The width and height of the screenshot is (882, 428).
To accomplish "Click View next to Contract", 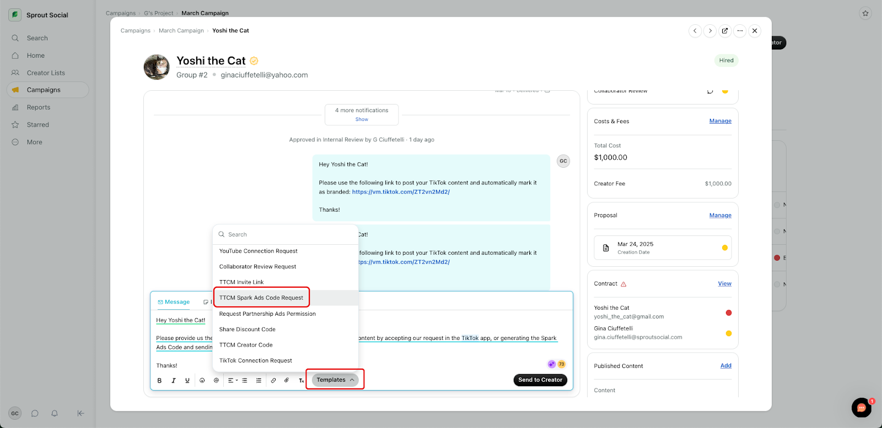I will tap(724, 284).
